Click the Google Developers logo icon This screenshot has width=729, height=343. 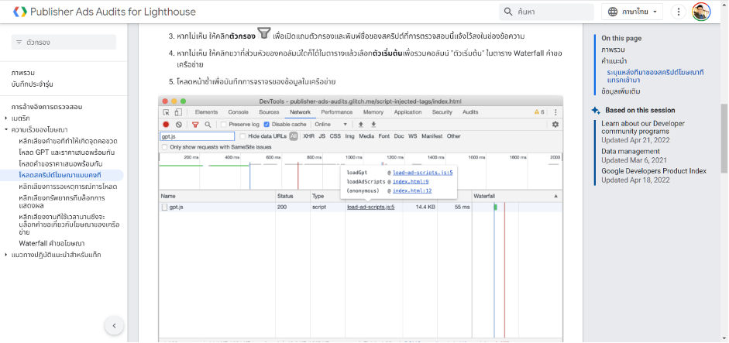click(x=18, y=12)
